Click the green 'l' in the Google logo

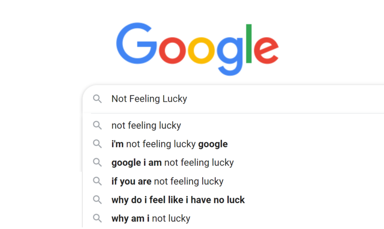pos(249,44)
